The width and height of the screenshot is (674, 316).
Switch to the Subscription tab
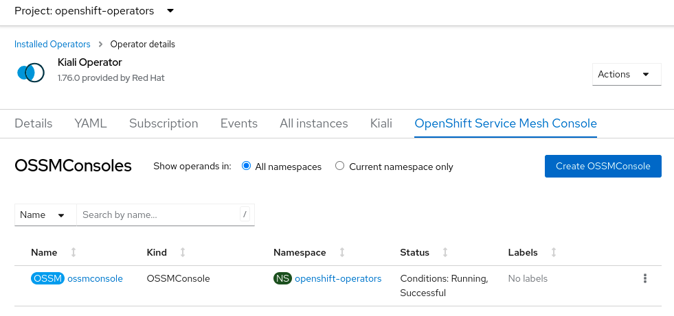point(164,123)
